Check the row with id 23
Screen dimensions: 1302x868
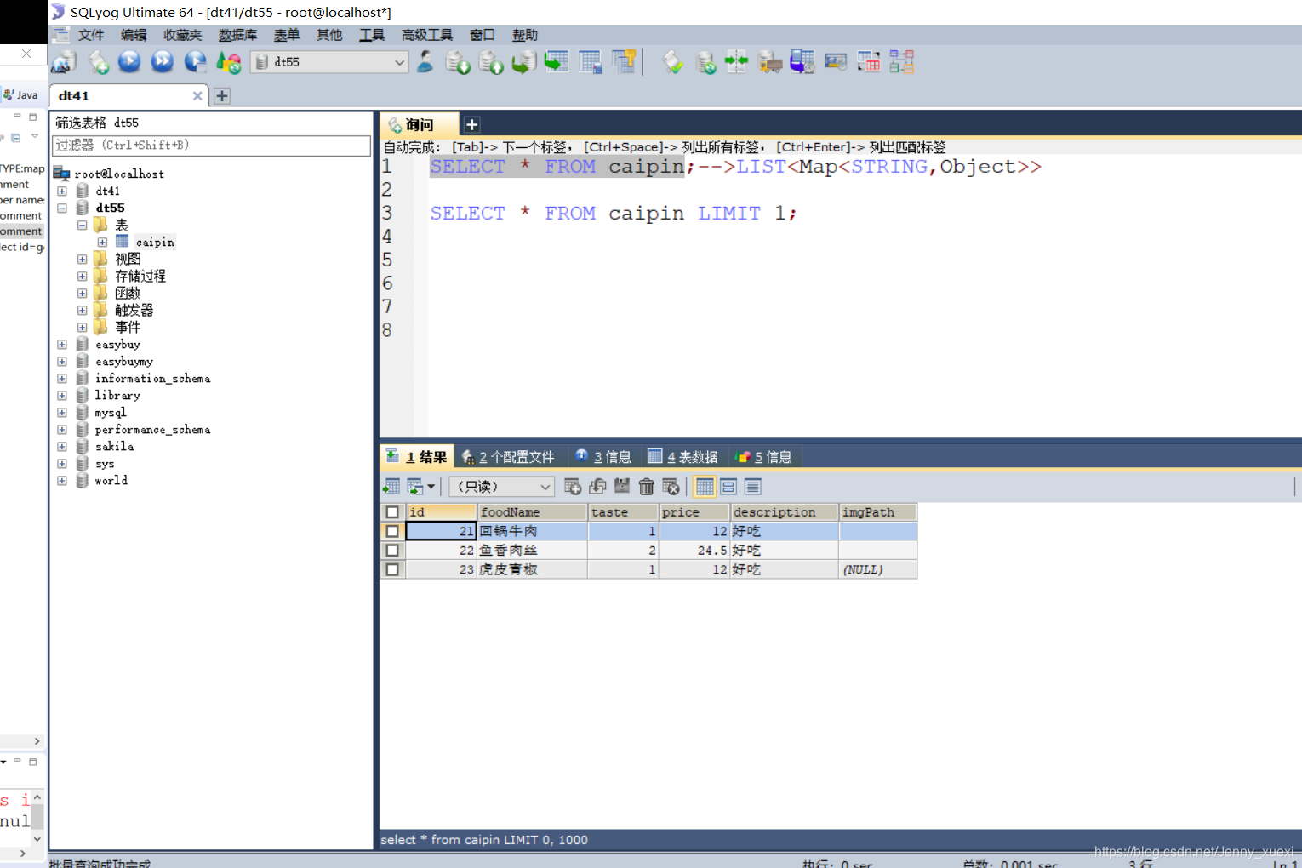(392, 569)
